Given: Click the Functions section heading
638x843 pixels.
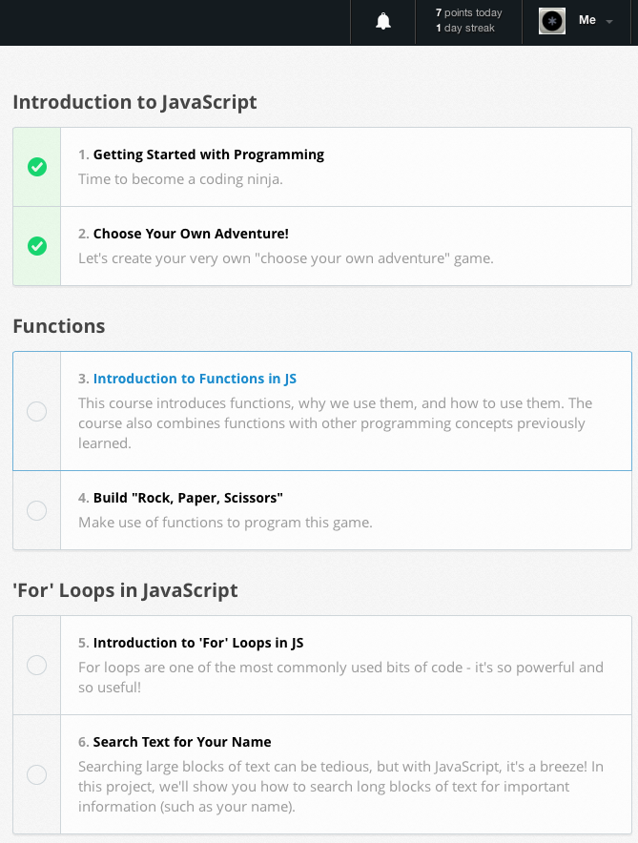Looking at the screenshot, I should click(59, 326).
